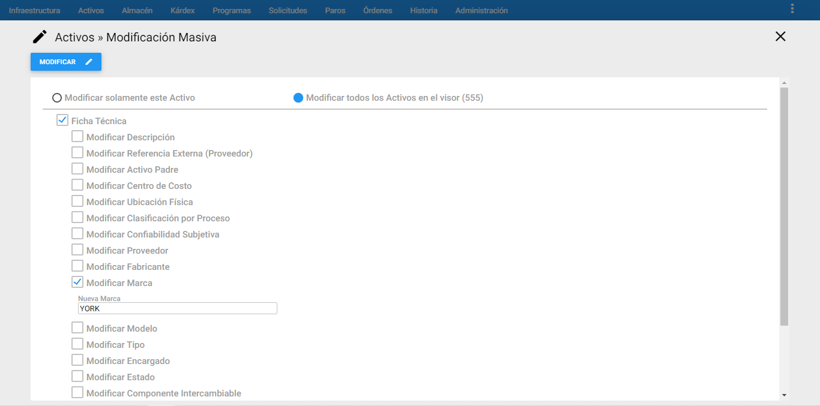Open the Solicitudes menu
The height and width of the screenshot is (406, 820).
click(288, 10)
